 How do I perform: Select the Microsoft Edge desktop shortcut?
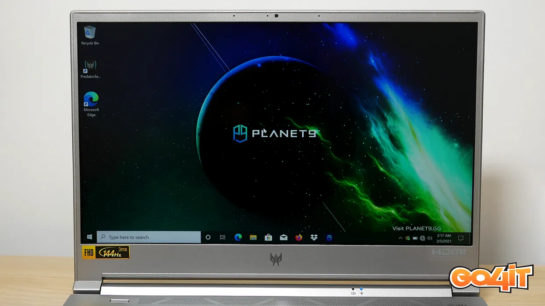pos(91,104)
